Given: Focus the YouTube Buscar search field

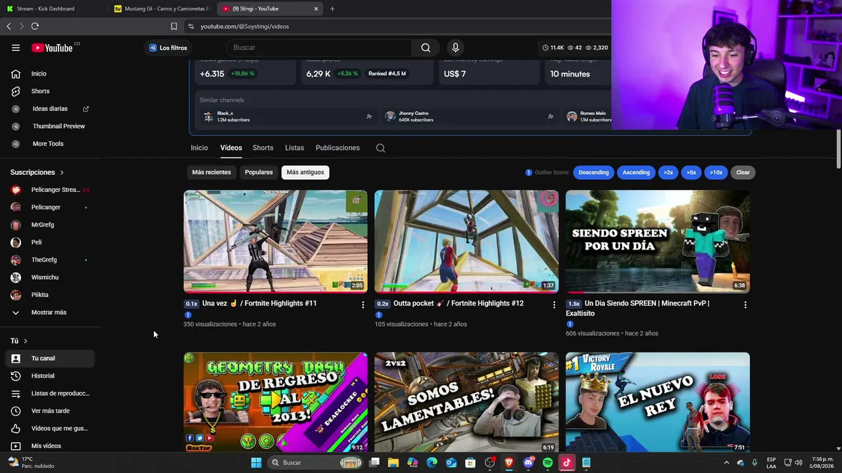Looking at the screenshot, I should click(x=319, y=47).
